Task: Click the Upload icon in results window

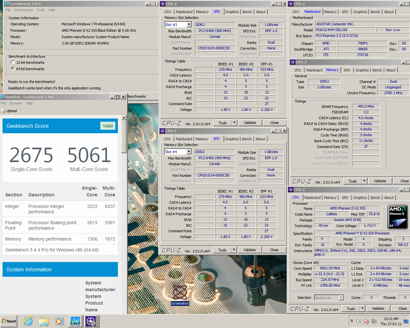Action: coord(3,111)
